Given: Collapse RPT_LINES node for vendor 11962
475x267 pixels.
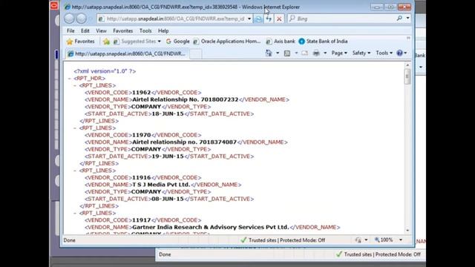Looking at the screenshot, I should (x=75, y=86).
